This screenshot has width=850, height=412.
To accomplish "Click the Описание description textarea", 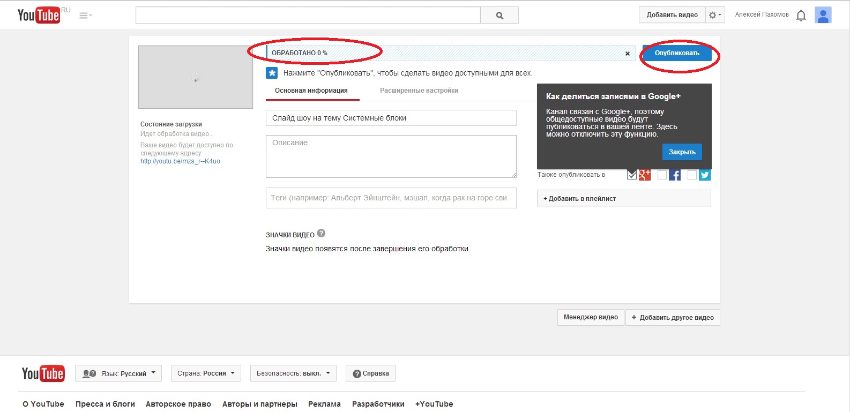I will (x=391, y=156).
